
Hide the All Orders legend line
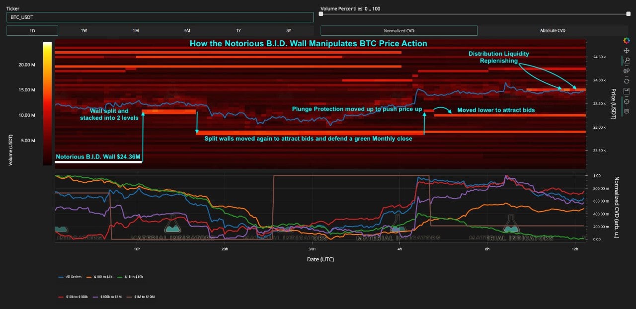pyautogui.click(x=71, y=277)
